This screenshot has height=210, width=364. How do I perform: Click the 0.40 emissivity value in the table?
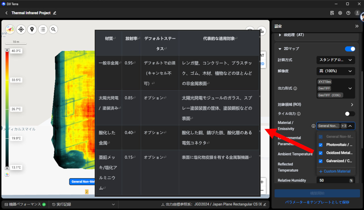129,133
